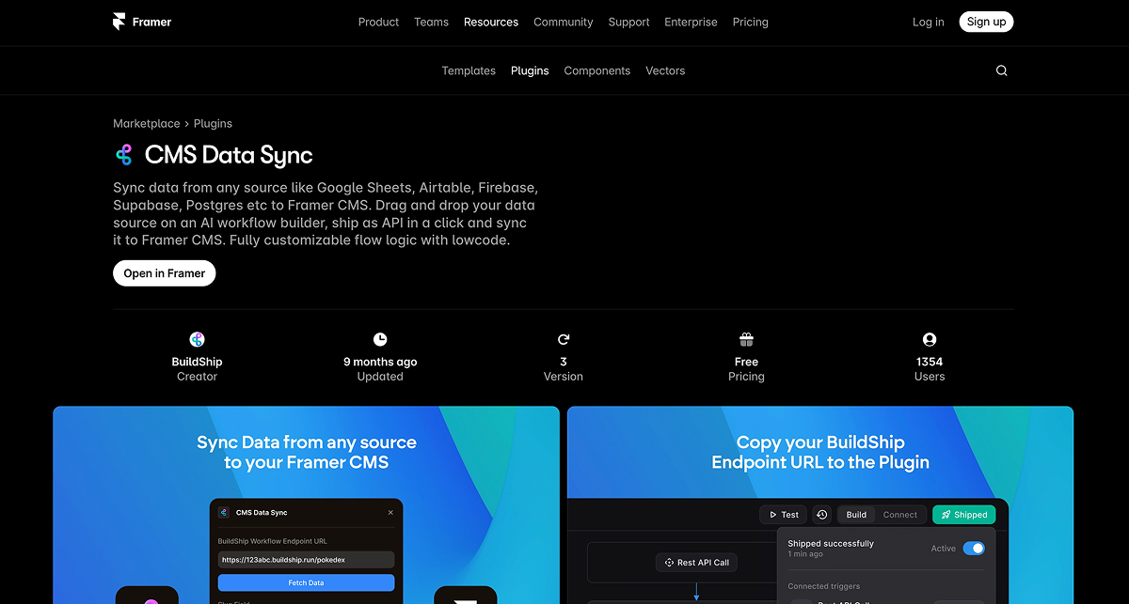
Task: Go to Enterprise page
Action: click(691, 22)
